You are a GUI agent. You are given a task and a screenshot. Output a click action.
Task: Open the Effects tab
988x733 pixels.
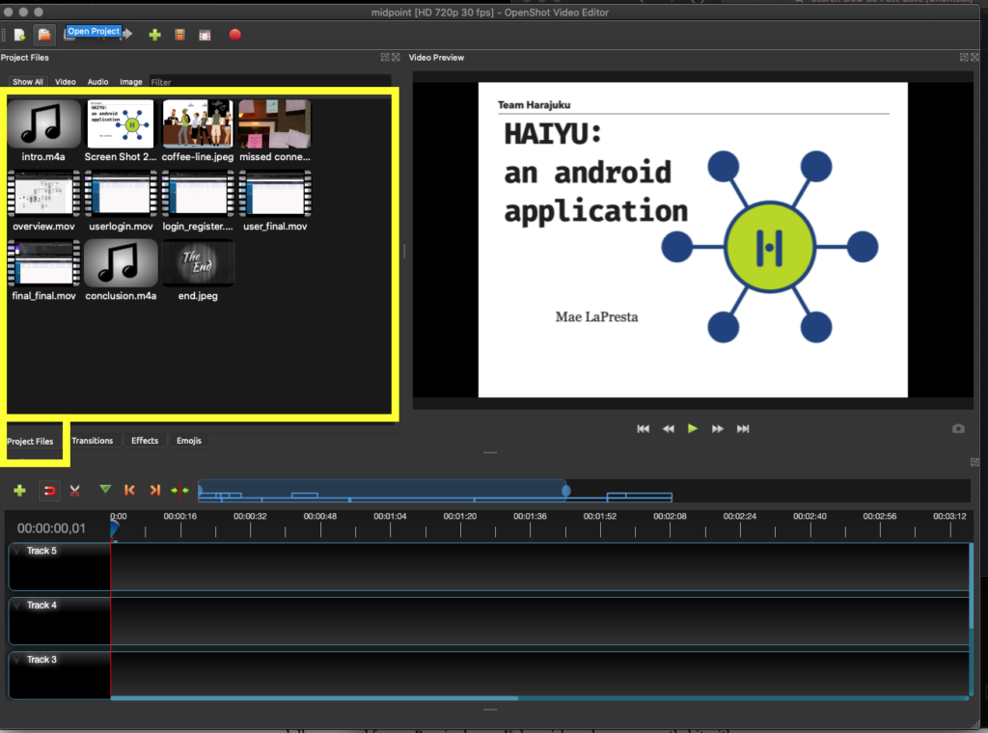[x=145, y=441]
